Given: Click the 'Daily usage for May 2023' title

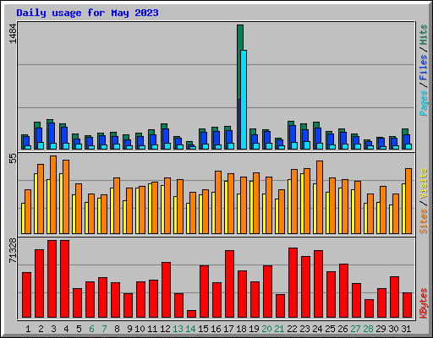Looking at the screenshot, I should click(87, 13).
